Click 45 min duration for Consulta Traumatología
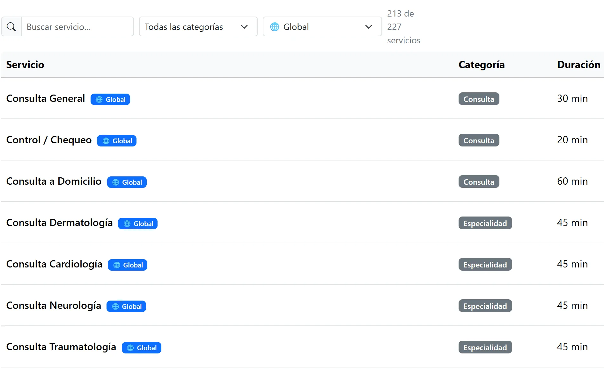The height and width of the screenshot is (377, 604). tap(572, 347)
